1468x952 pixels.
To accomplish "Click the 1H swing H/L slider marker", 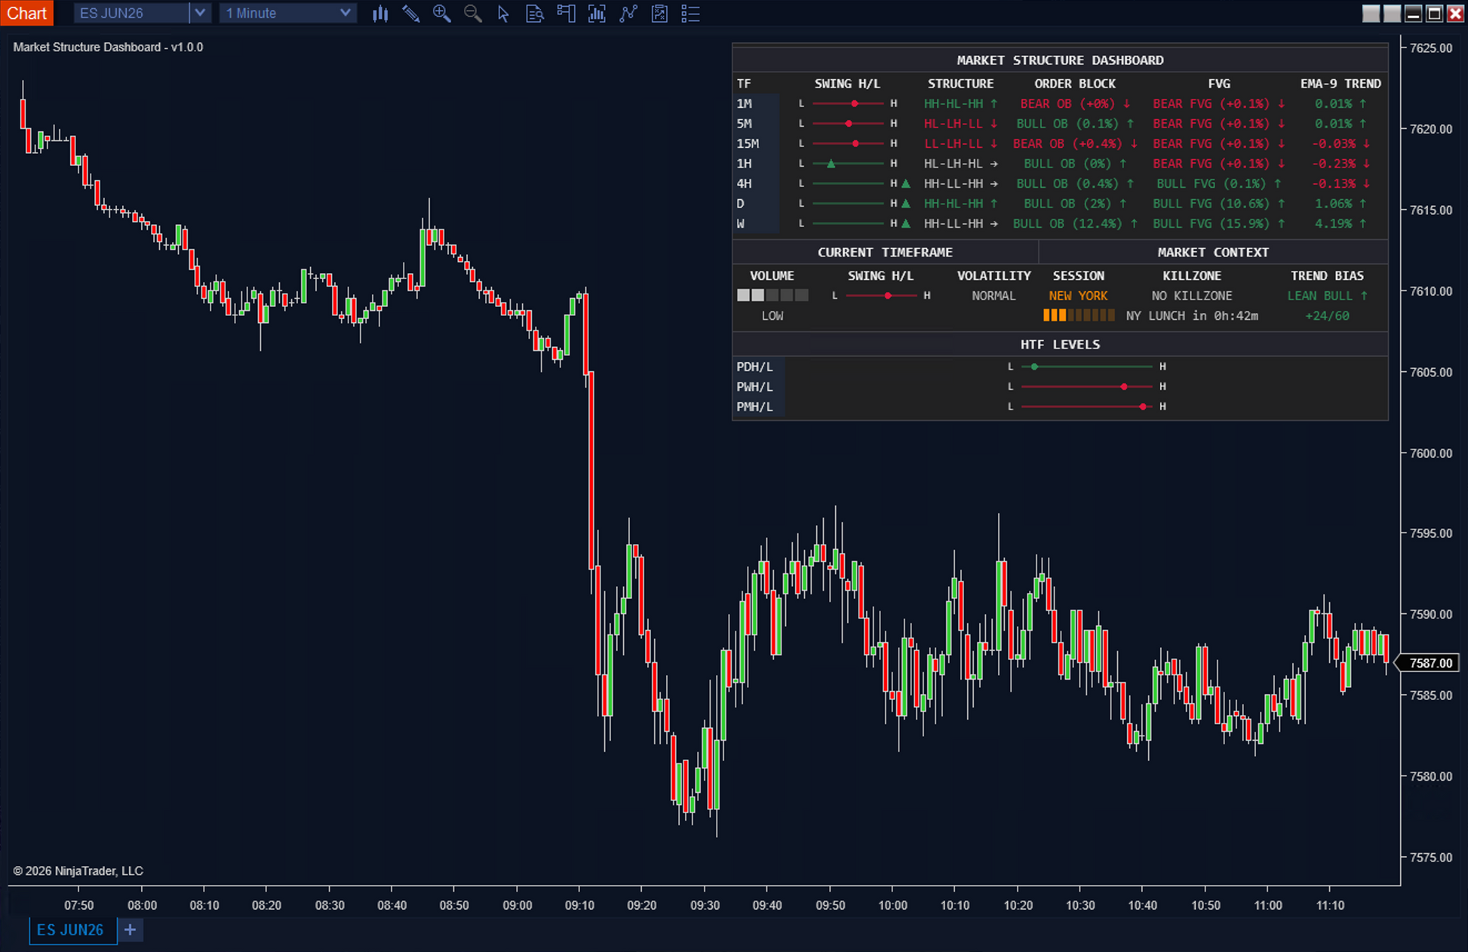I will (x=831, y=164).
